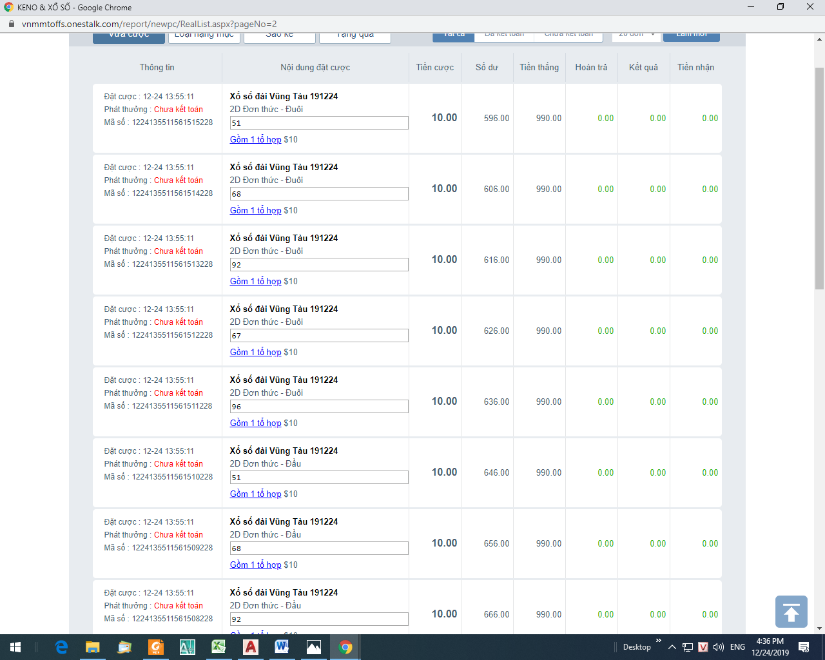Select the 'Tất cả' filter tab
Screen dimensions: 825x660
click(453, 35)
